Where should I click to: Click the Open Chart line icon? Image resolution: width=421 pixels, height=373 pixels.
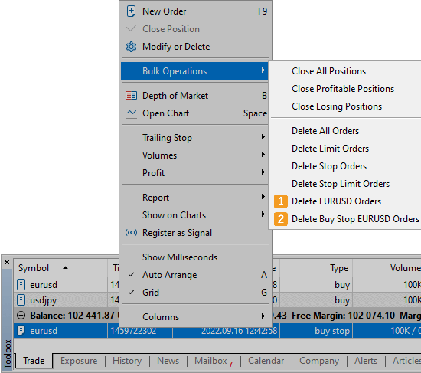point(131,113)
